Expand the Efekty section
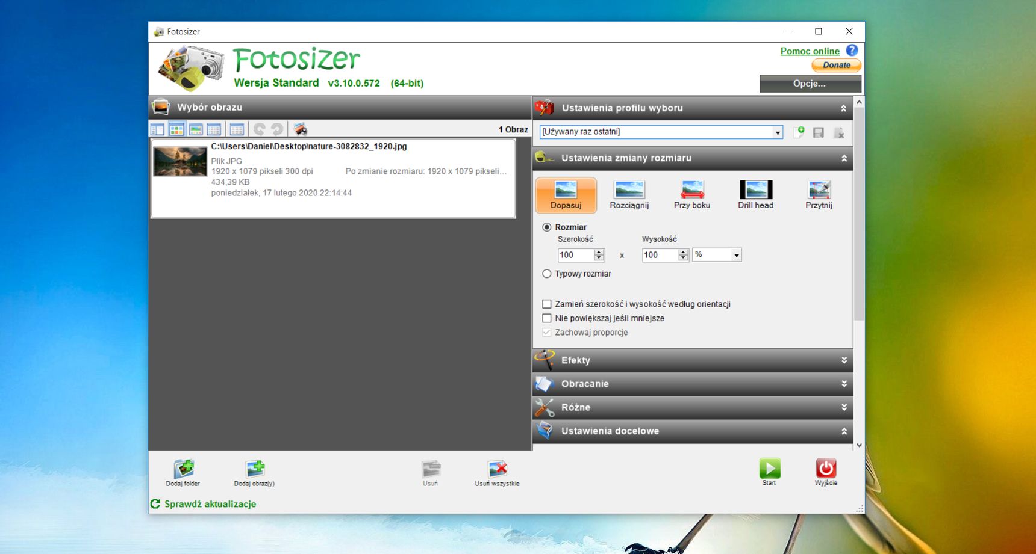Screen dimensions: 1036x554 tap(844, 360)
